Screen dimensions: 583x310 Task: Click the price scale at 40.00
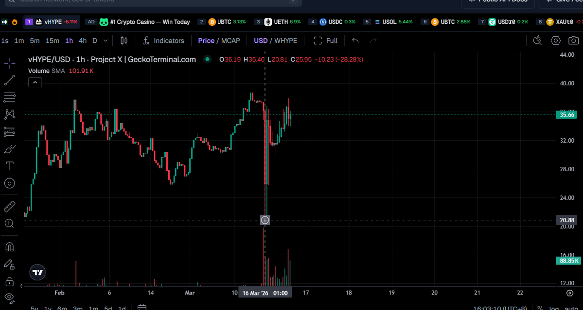click(x=567, y=83)
